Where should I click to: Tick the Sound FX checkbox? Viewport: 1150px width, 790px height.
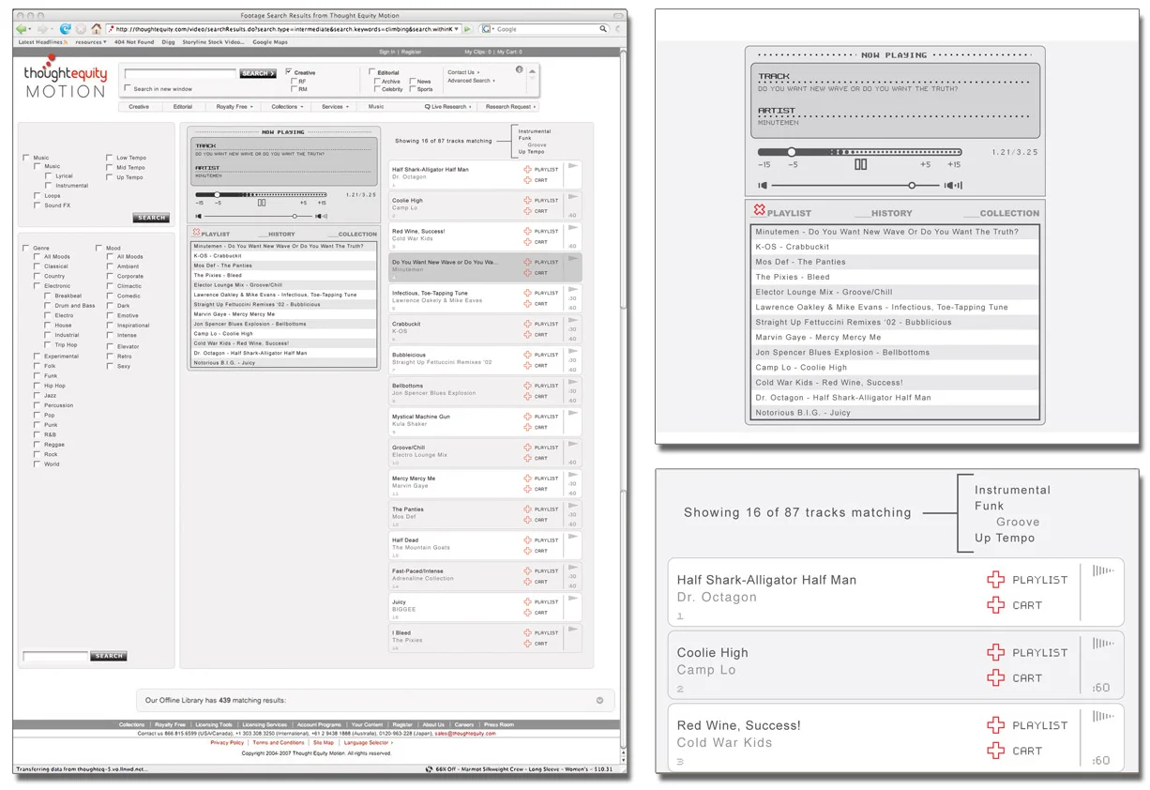point(38,205)
